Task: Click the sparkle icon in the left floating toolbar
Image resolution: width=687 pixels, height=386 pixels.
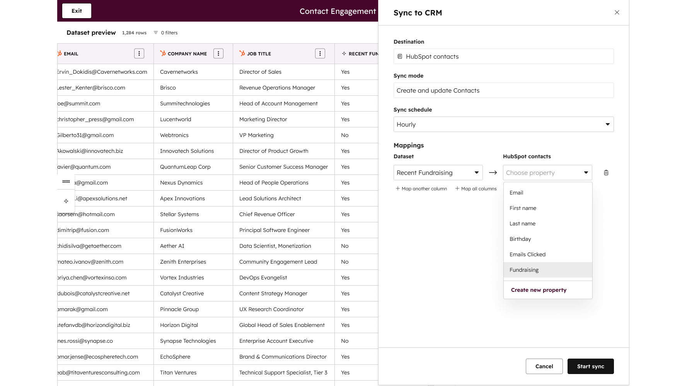Action: click(66, 201)
